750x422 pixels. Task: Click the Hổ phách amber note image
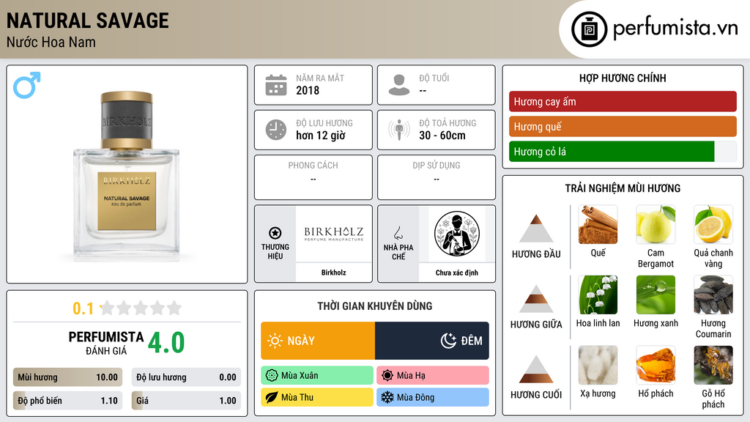click(656, 365)
